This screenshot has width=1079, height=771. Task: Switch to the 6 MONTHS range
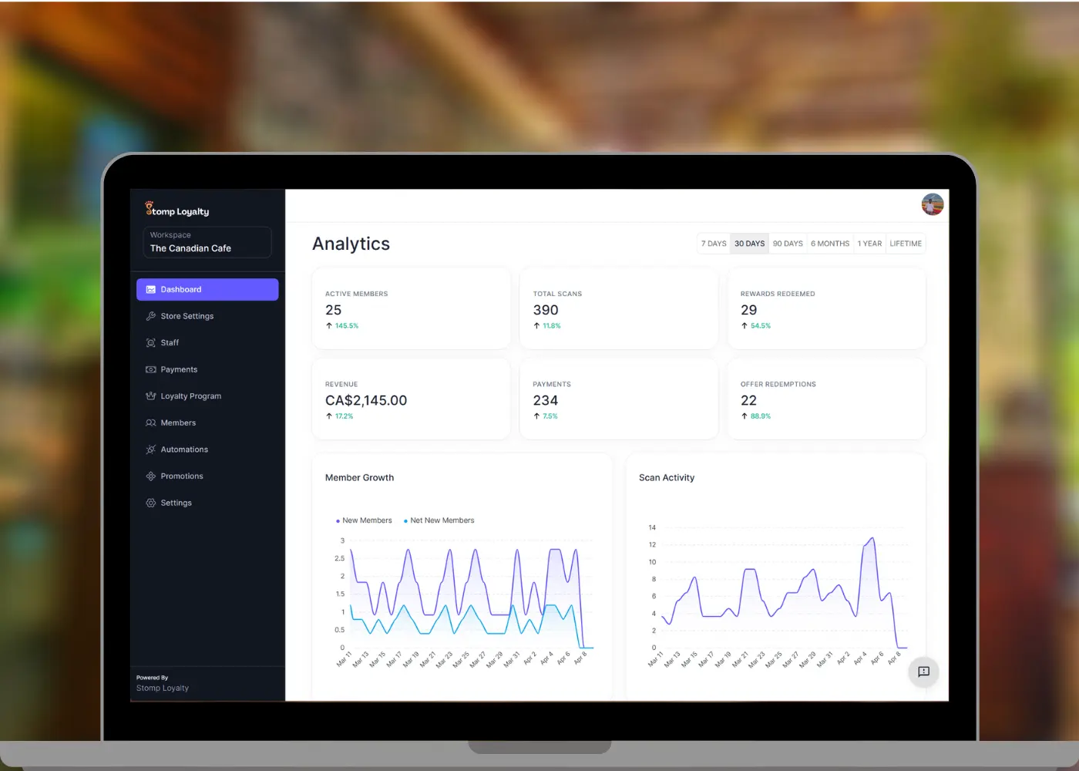click(x=829, y=243)
